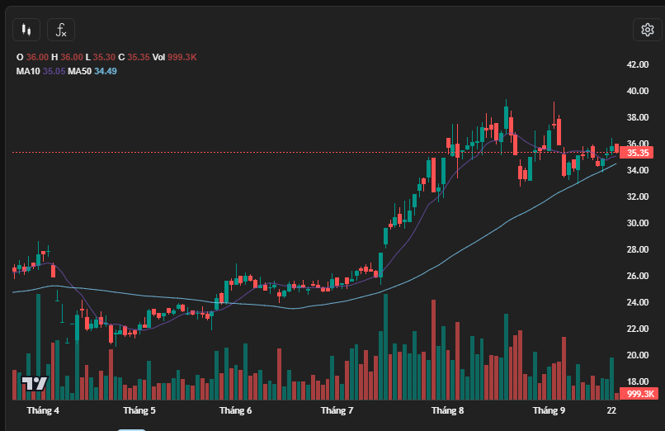Open the fx indicators menu
The image size is (665, 431).
61,31
